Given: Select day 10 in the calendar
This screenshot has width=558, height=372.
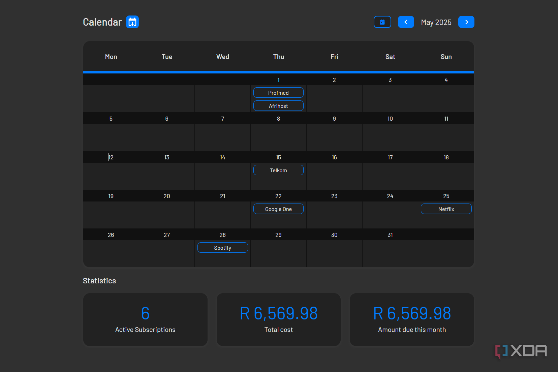Looking at the screenshot, I should [x=390, y=119].
